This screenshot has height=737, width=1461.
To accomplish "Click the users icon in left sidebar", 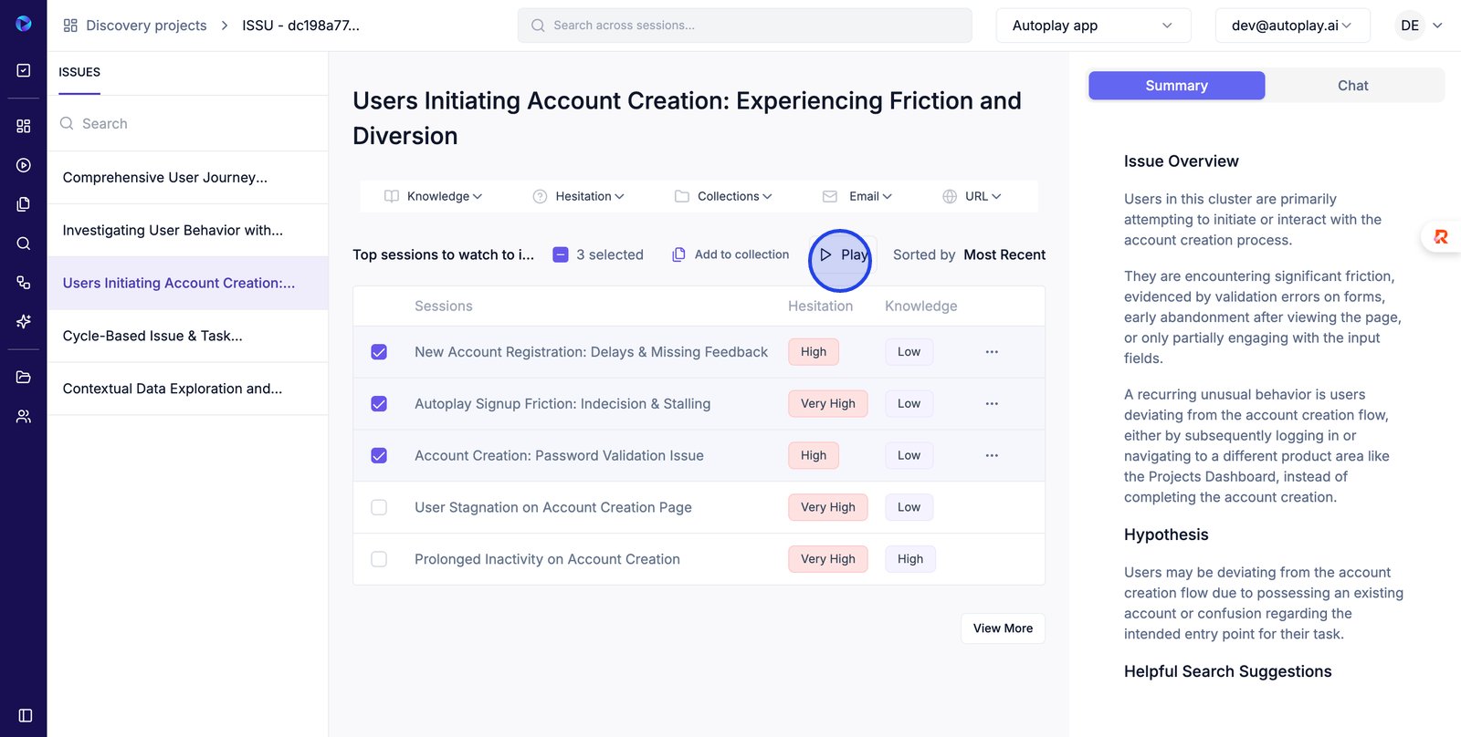I will click(24, 416).
